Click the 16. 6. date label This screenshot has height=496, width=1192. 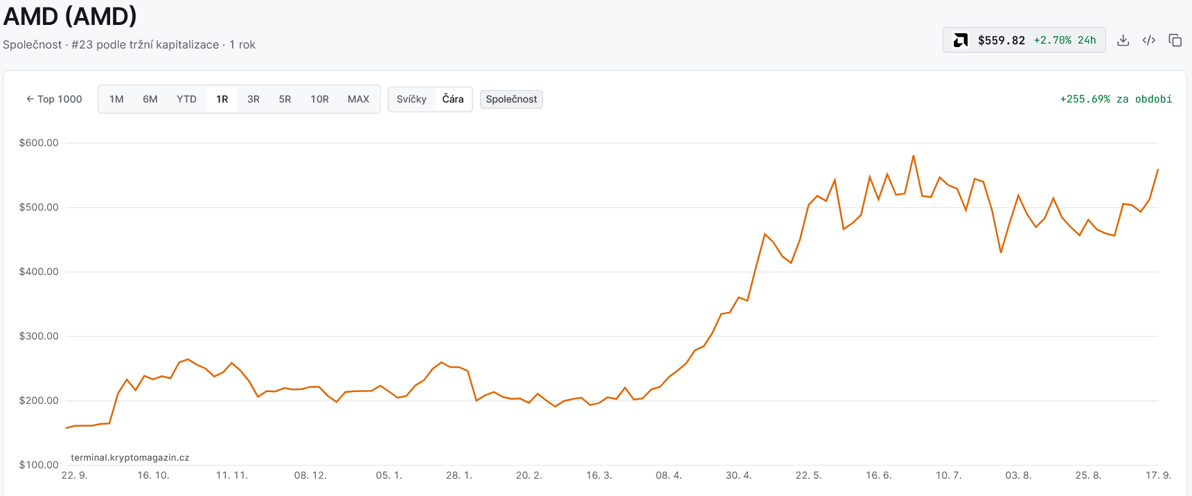(879, 475)
